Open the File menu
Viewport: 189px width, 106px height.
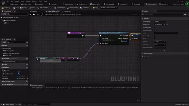7,1
